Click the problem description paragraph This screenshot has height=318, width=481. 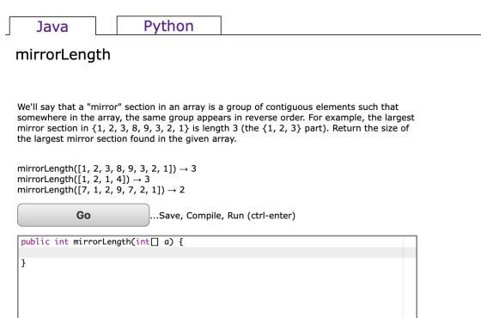[216, 123]
